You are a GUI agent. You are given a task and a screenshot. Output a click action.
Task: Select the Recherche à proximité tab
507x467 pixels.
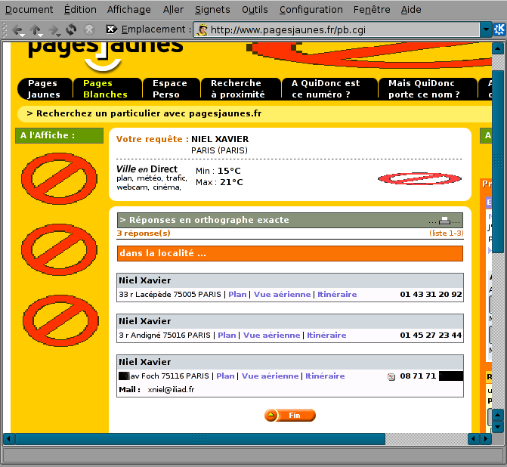click(237, 89)
